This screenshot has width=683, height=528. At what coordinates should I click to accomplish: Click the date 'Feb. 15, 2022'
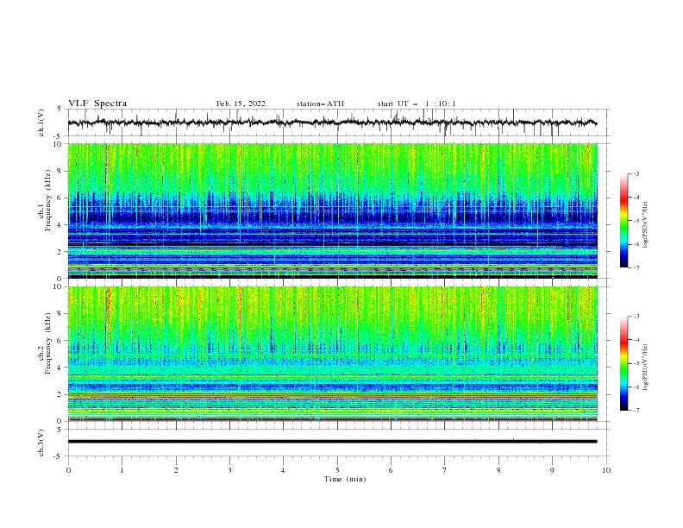(241, 104)
